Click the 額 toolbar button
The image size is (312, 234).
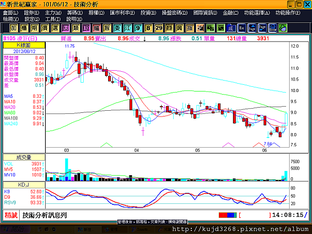point(168,28)
